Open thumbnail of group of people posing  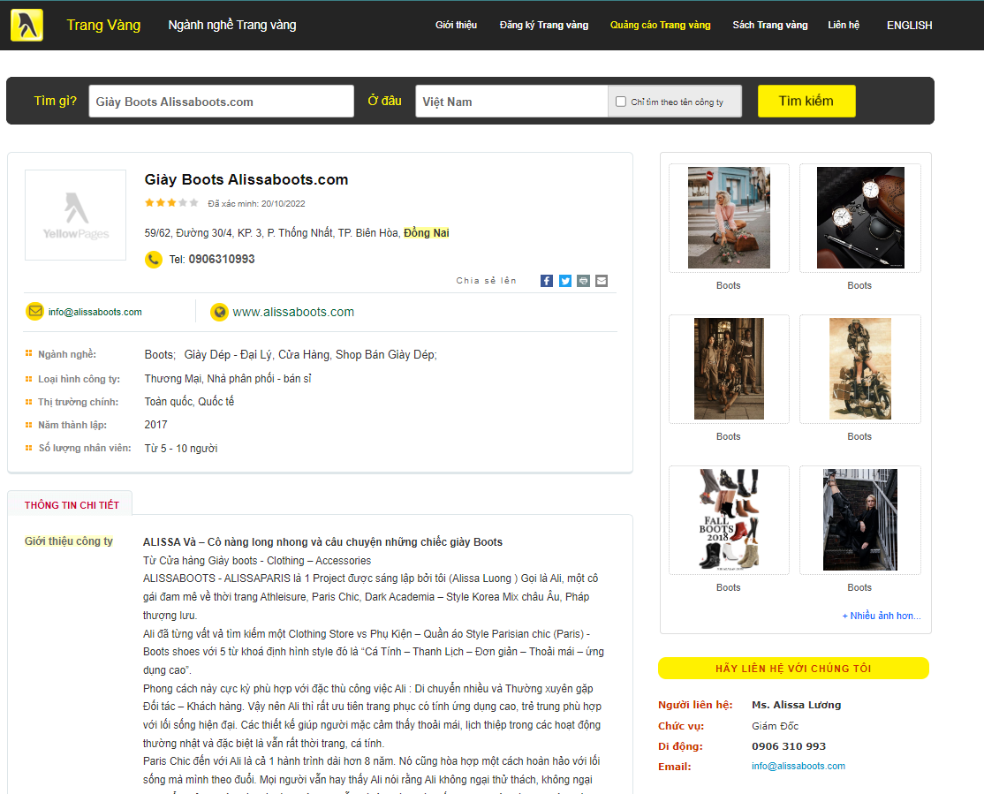coord(729,368)
